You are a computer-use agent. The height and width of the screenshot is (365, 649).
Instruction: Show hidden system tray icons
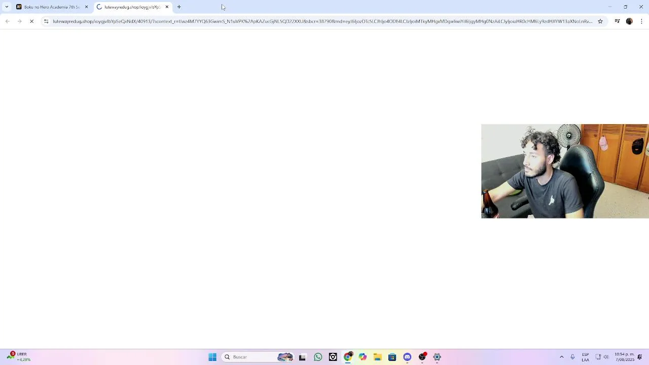561,357
